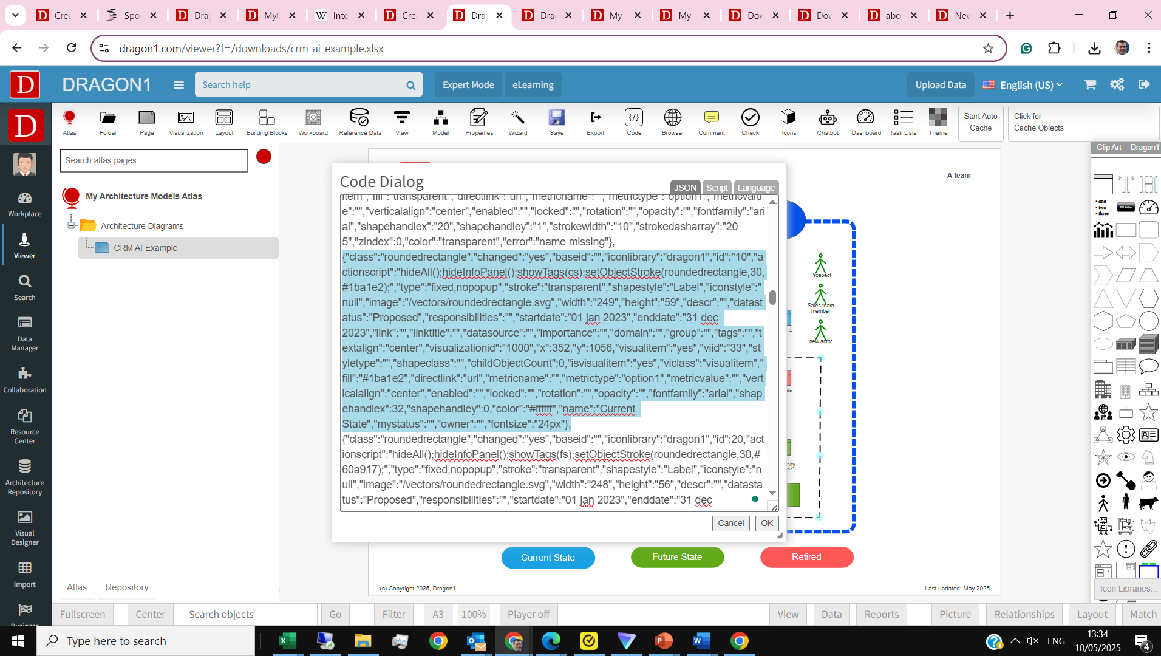The width and height of the screenshot is (1161, 656).
Task: Click the Export toolbar icon
Action: pyautogui.click(x=596, y=122)
